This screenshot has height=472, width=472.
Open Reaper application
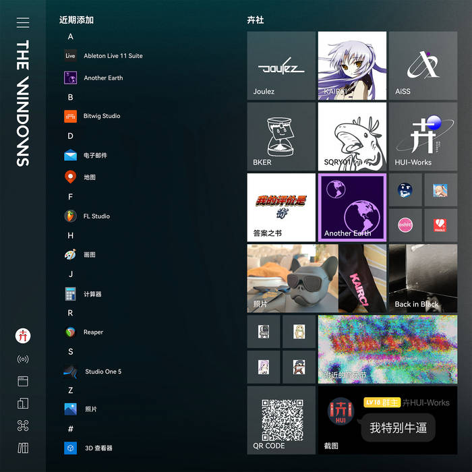click(84, 332)
